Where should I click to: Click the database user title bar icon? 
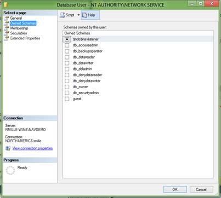tap(5, 4)
